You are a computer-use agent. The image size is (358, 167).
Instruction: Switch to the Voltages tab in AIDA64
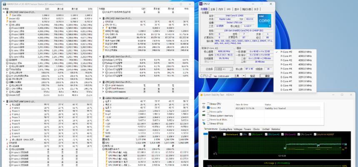click(238, 129)
